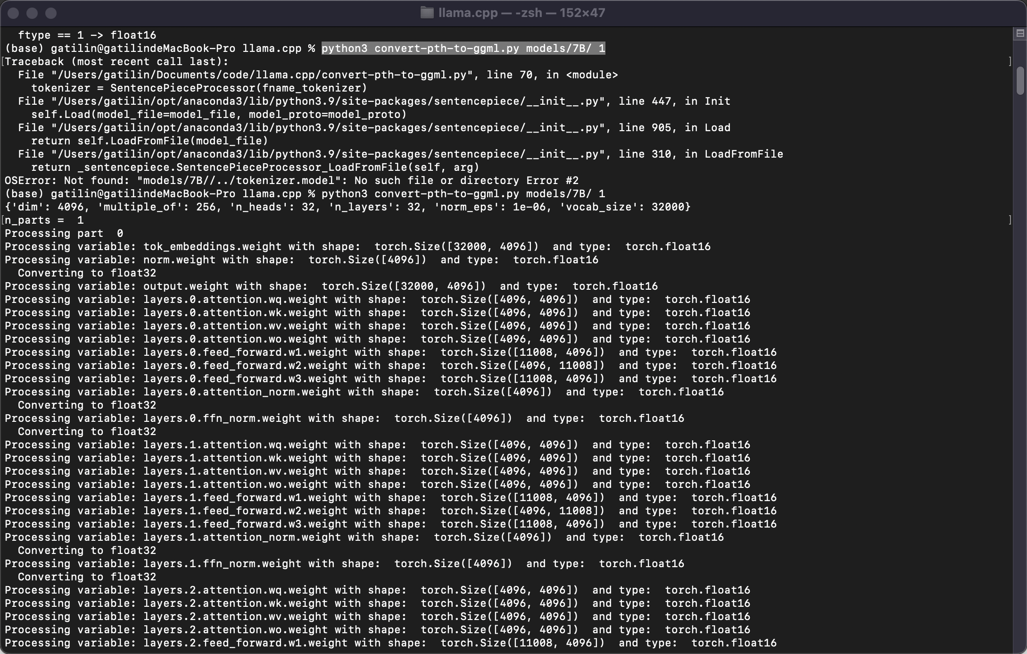Click the OSError 'Not found' error line
The image size is (1027, 654).
[x=291, y=181]
